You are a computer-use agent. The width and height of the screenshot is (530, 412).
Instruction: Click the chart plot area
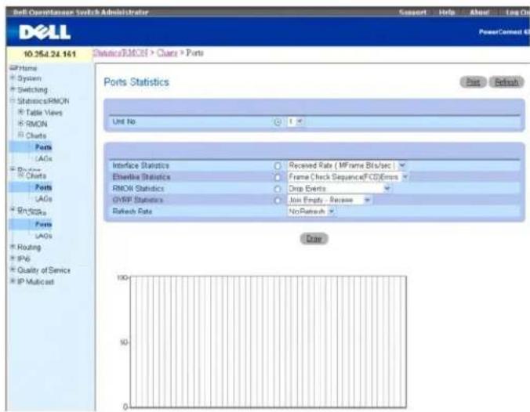pyautogui.click(x=268, y=342)
